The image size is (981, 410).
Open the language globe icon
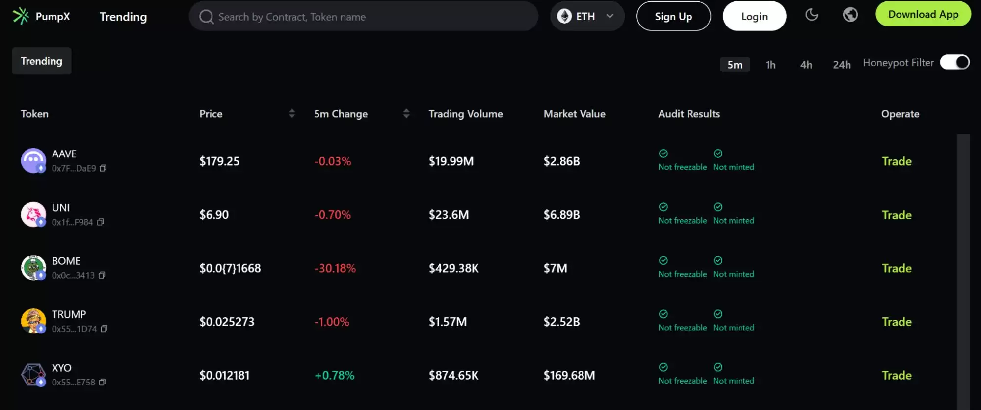(850, 15)
